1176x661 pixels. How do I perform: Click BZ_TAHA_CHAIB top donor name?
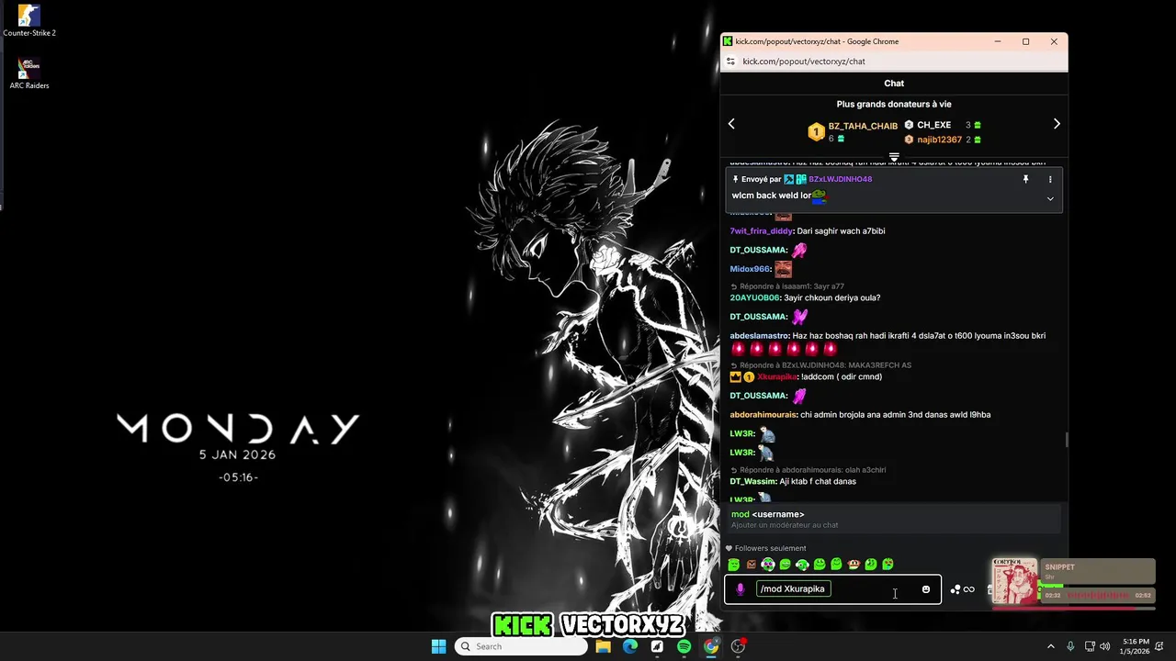pos(863,126)
